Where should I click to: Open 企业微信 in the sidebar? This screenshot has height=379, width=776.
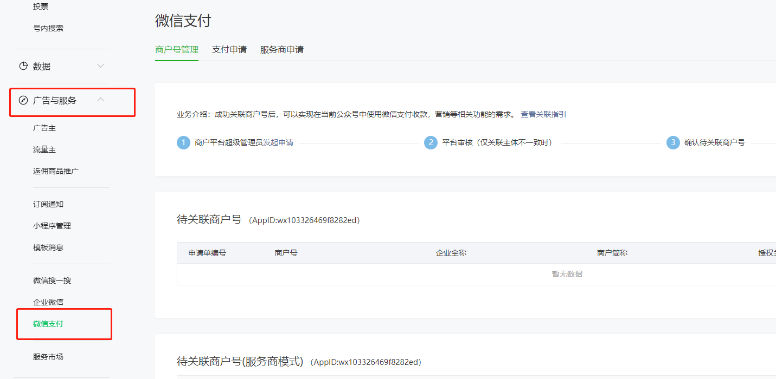48,302
